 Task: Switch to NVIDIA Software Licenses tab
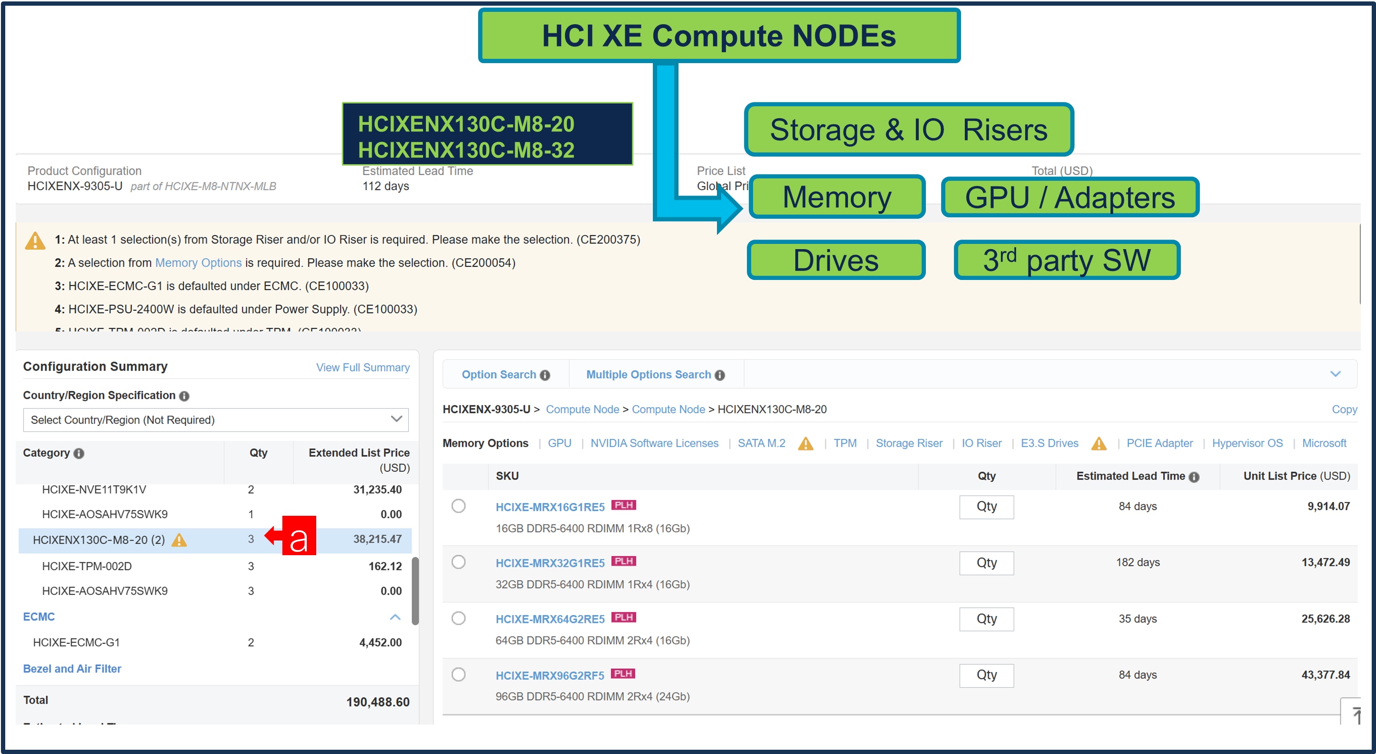654,443
